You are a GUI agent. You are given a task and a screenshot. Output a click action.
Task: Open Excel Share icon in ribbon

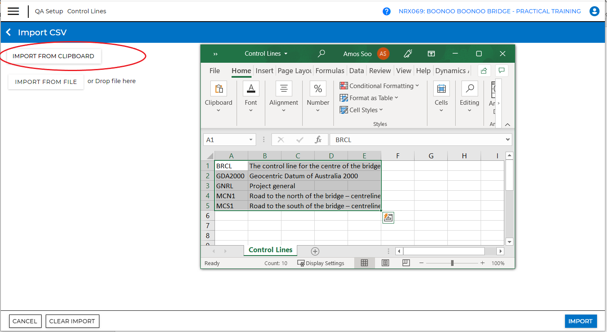(x=484, y=71)
